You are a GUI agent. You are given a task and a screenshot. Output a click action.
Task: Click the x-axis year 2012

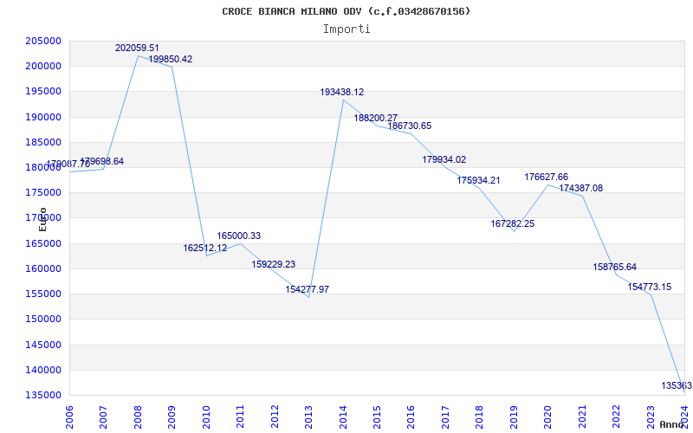point(275,417)
